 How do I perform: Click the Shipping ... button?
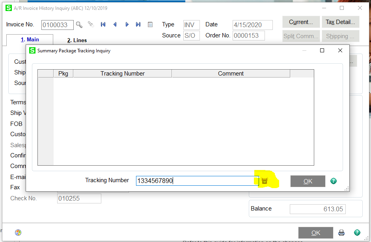[x=340, y=36]
